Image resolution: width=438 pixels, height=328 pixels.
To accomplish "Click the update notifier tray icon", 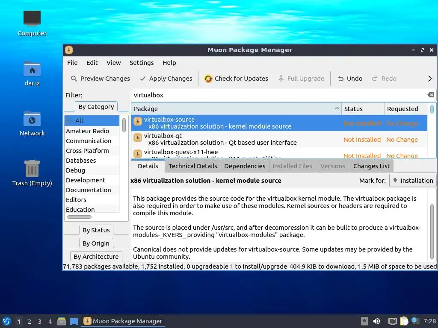I will pos(414,321).
